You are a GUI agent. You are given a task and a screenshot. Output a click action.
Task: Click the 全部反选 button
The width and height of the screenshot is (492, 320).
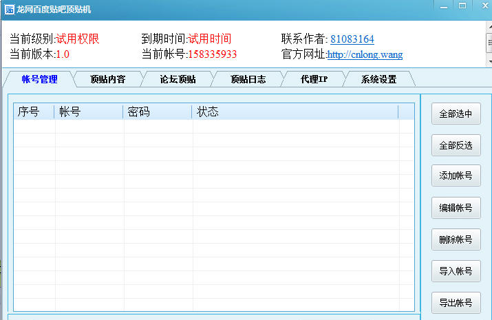456,145
